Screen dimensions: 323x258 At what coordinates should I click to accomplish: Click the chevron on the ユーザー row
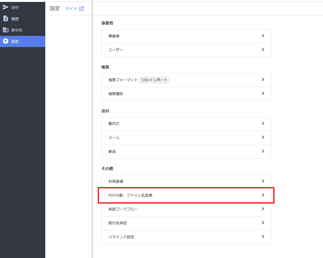tap(263, 50)
